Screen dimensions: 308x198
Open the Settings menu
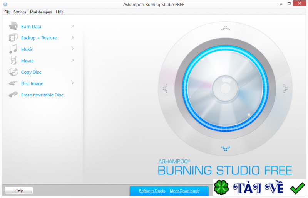coord(20,12)
